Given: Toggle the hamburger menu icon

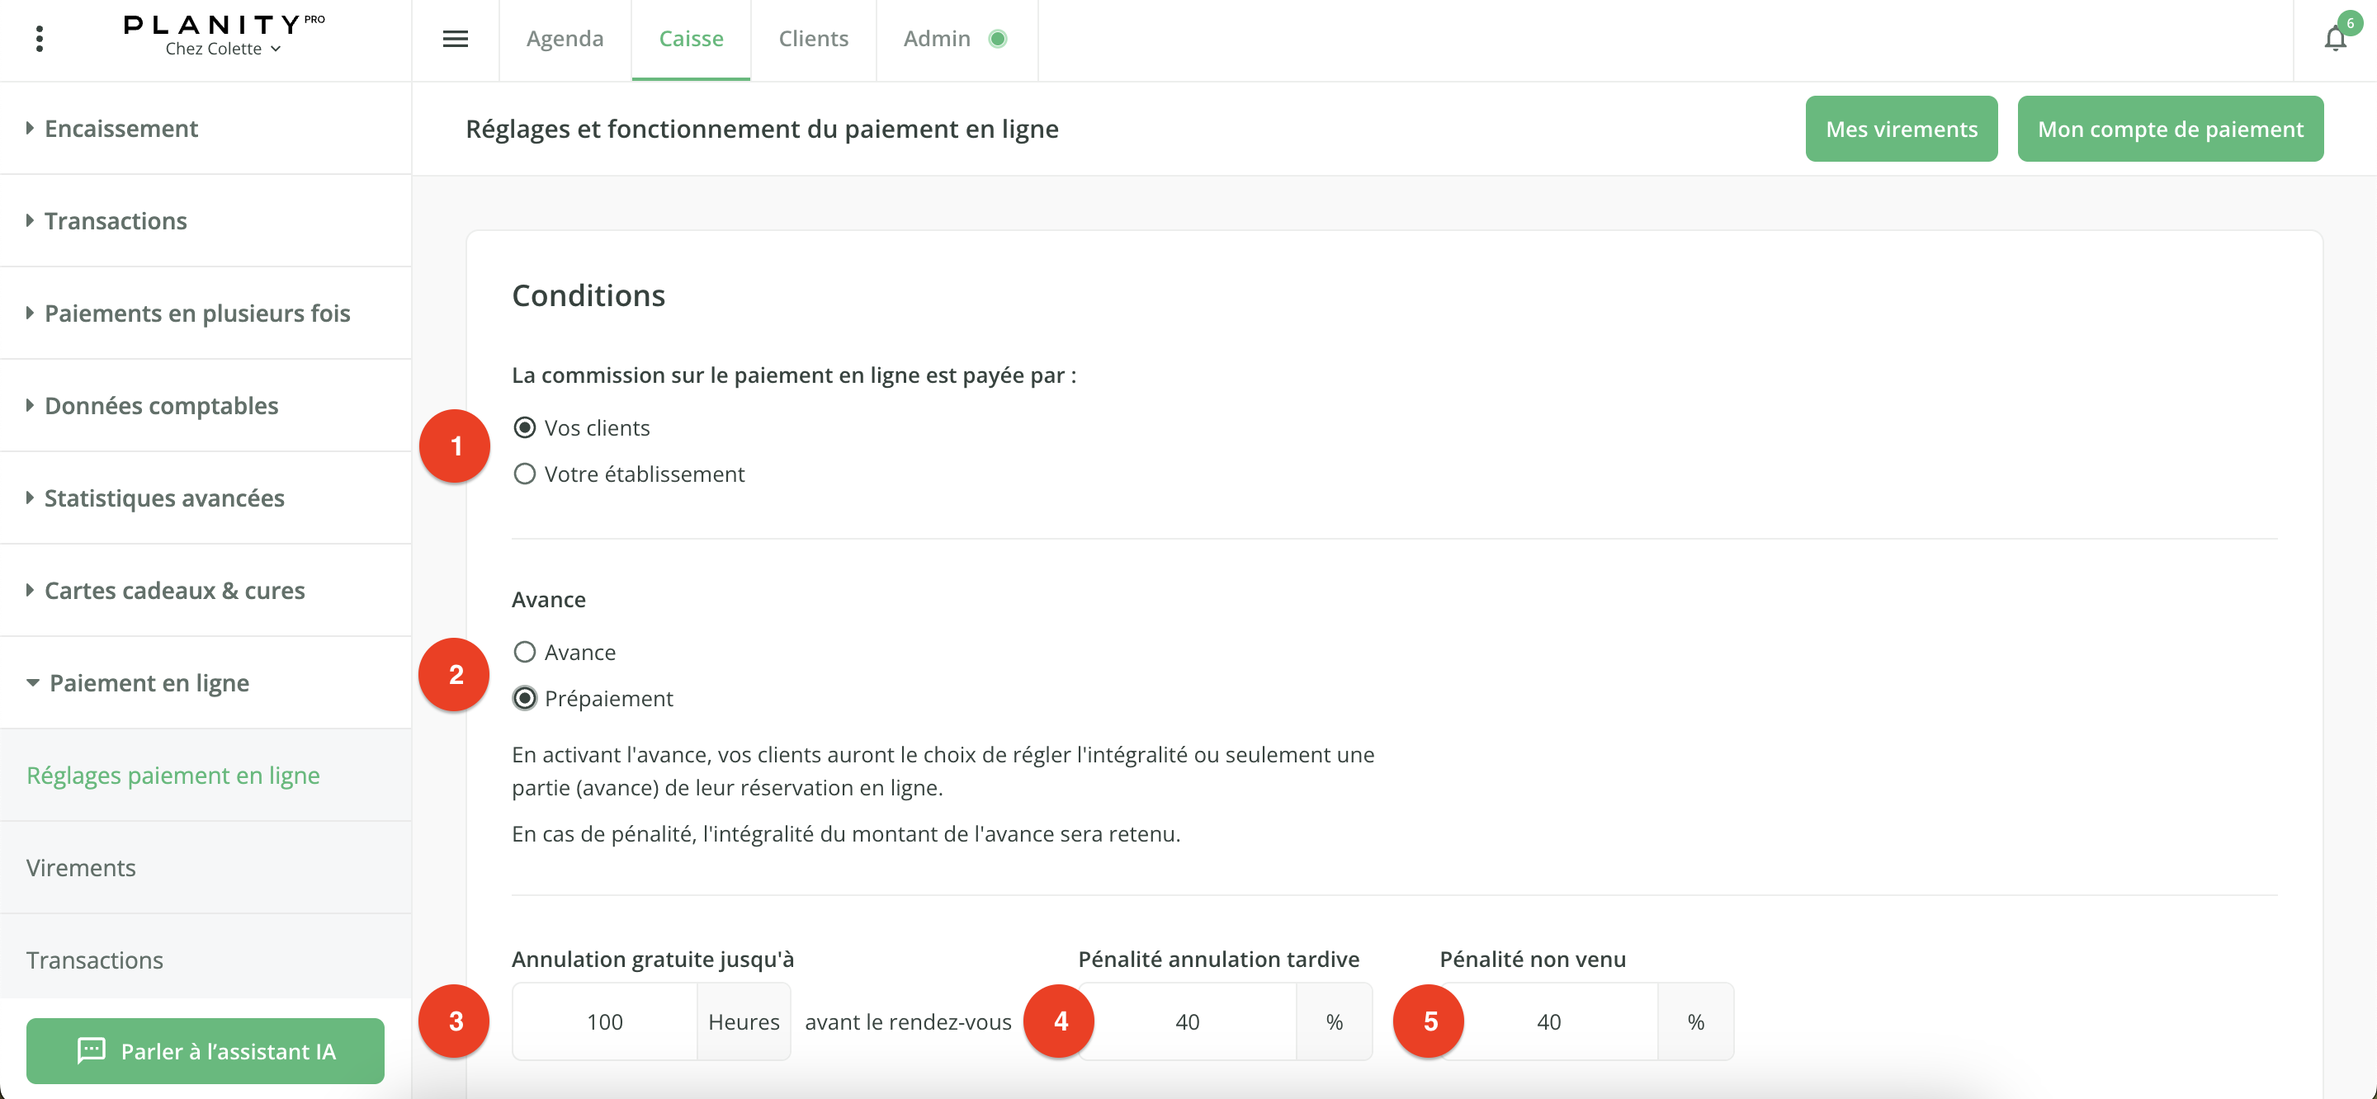Looking at the screenshot, I should click(455, 39).
